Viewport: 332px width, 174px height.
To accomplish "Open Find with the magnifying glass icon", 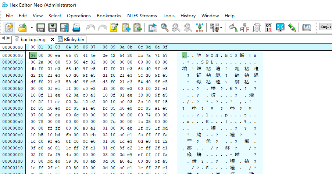I will pyautogui.click(x=164, y=28).
